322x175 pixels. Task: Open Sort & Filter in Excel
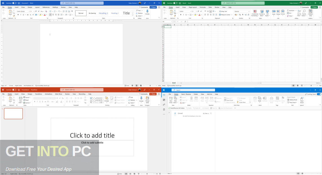[299, 13]
